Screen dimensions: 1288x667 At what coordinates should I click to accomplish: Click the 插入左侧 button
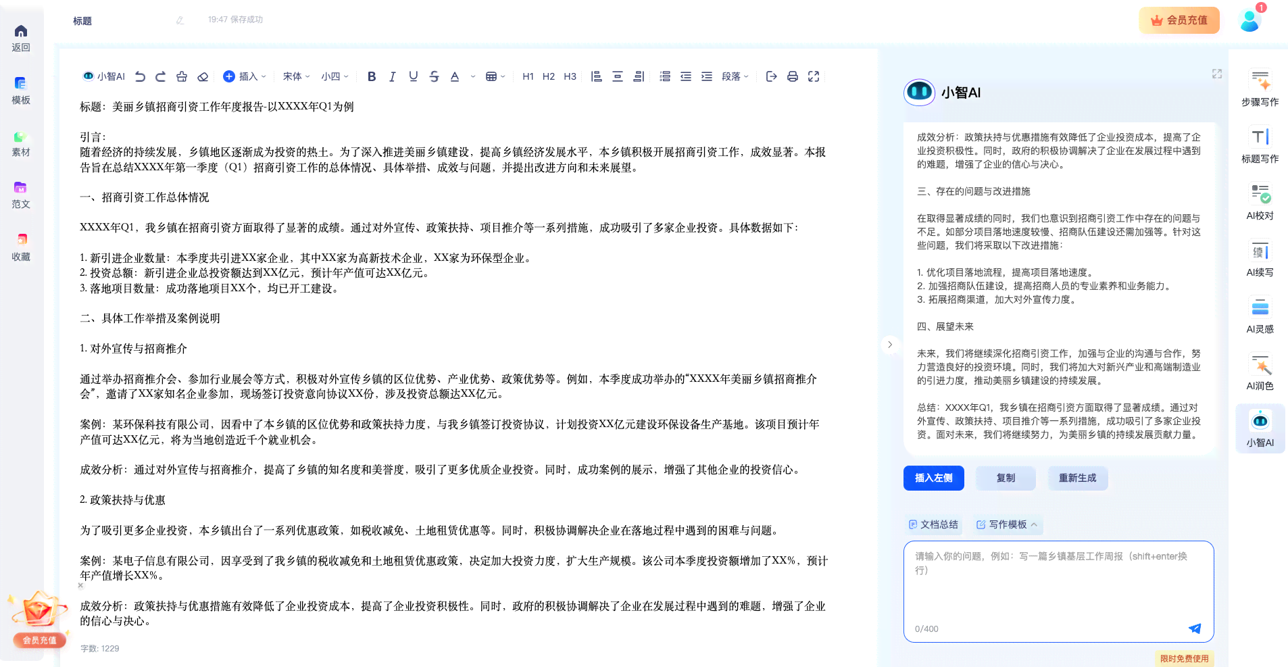934,478
